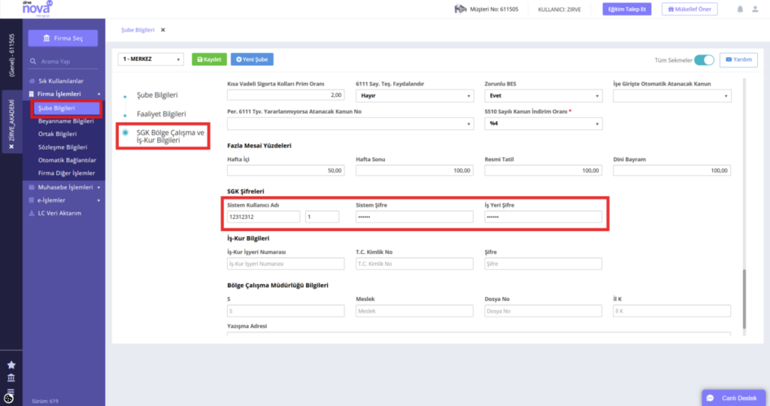The height and width of the screenshot is (406, 770).
Task: Click the green Kaydet button
Action: point(209,59)
